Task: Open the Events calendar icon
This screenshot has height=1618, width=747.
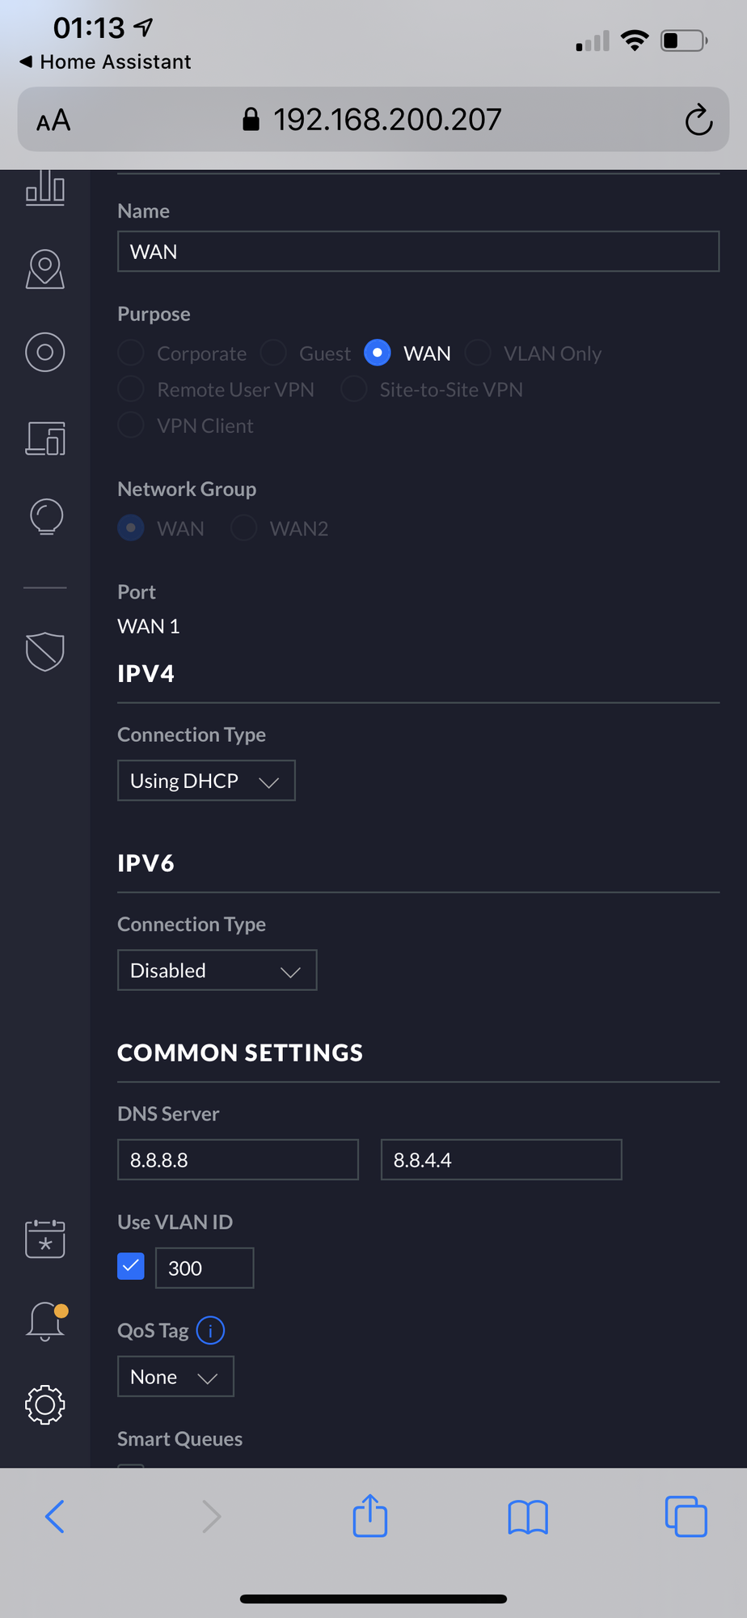Action: click(44, 1239)
